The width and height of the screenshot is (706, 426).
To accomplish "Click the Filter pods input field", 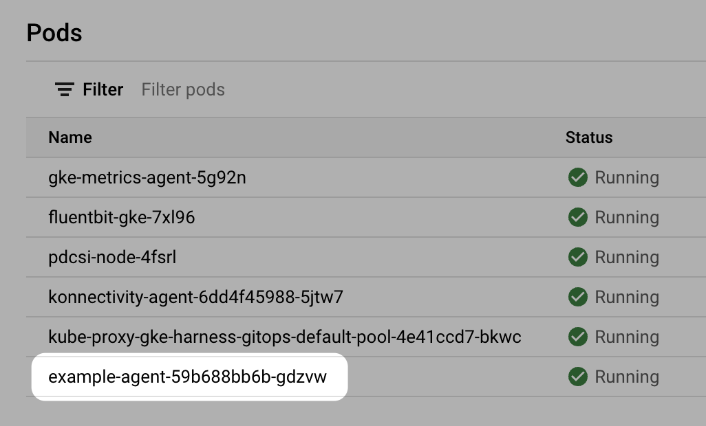I will point(182,89).
